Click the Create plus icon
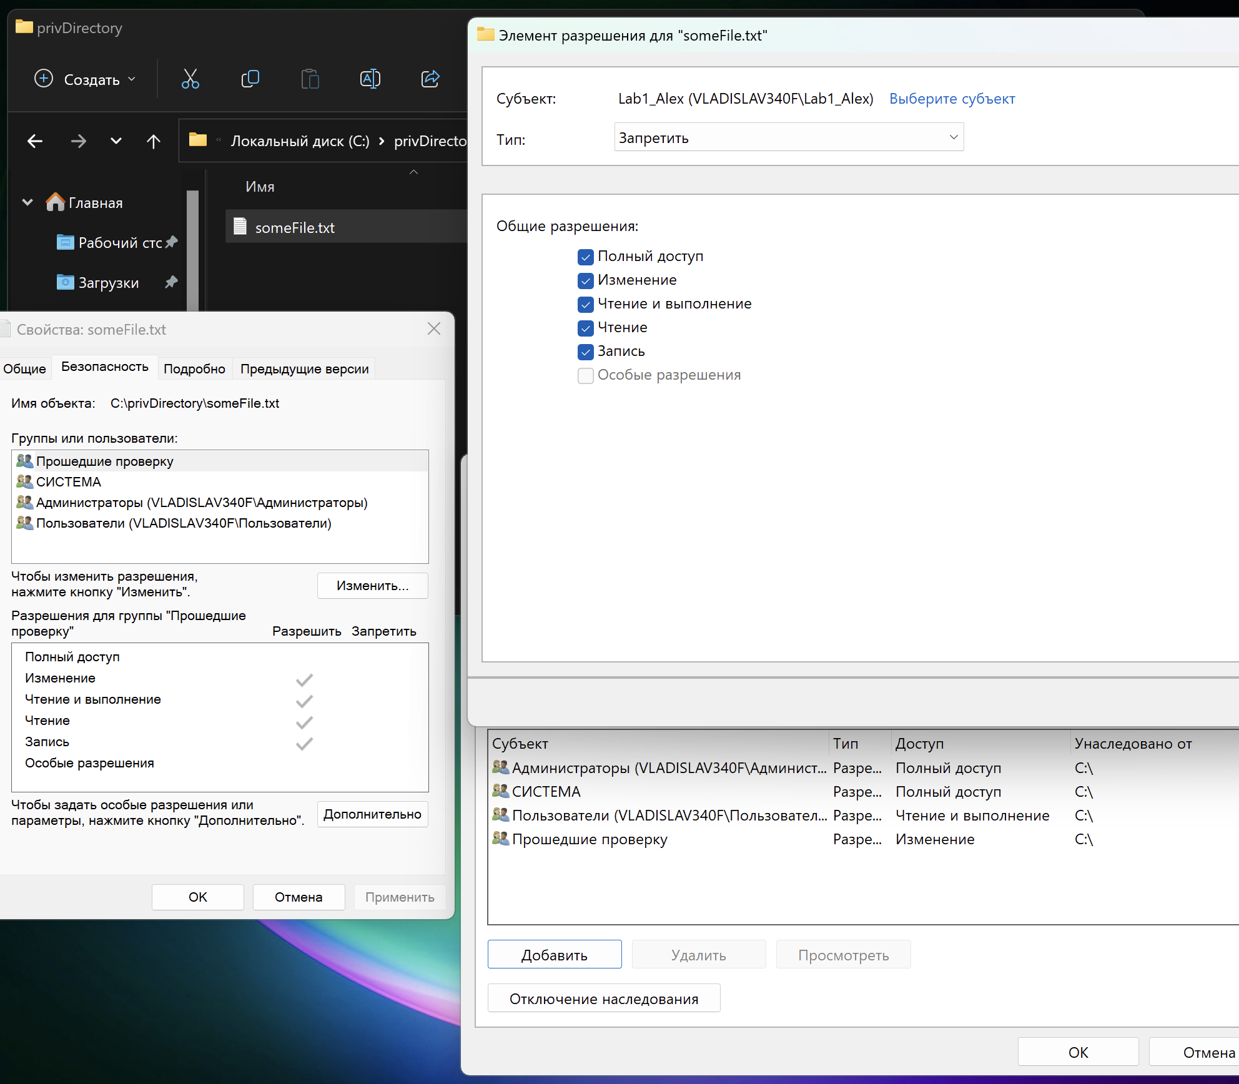 click(x=44, y=79)
